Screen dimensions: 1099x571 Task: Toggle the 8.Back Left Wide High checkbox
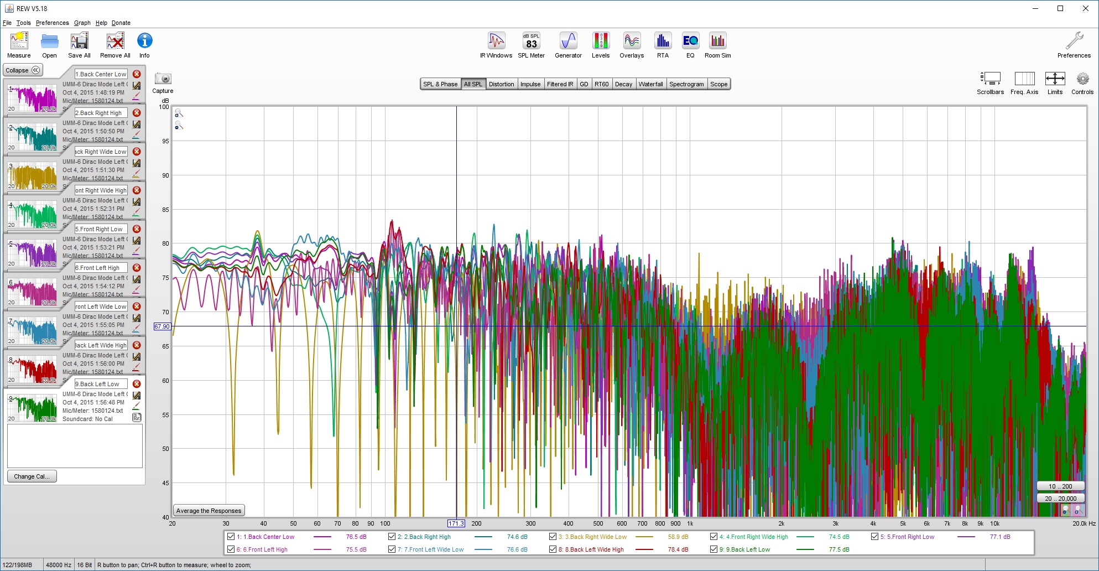pyautogui.click(x=553, y=549)
